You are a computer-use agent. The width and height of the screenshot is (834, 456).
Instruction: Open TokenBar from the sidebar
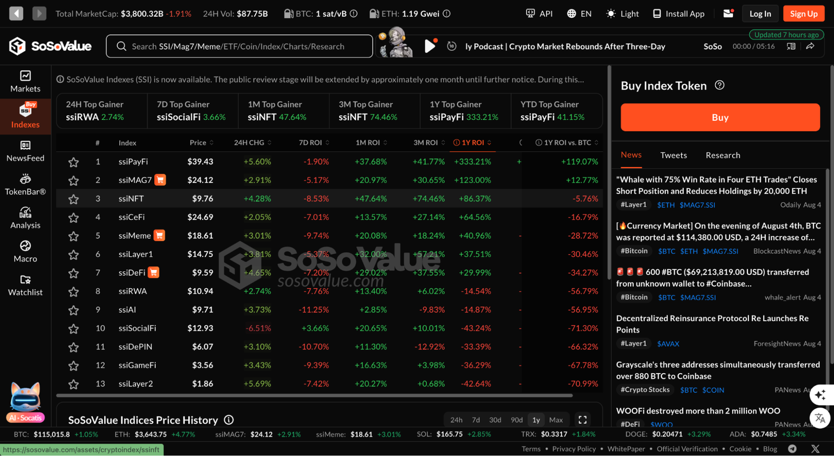coord(25,185)
